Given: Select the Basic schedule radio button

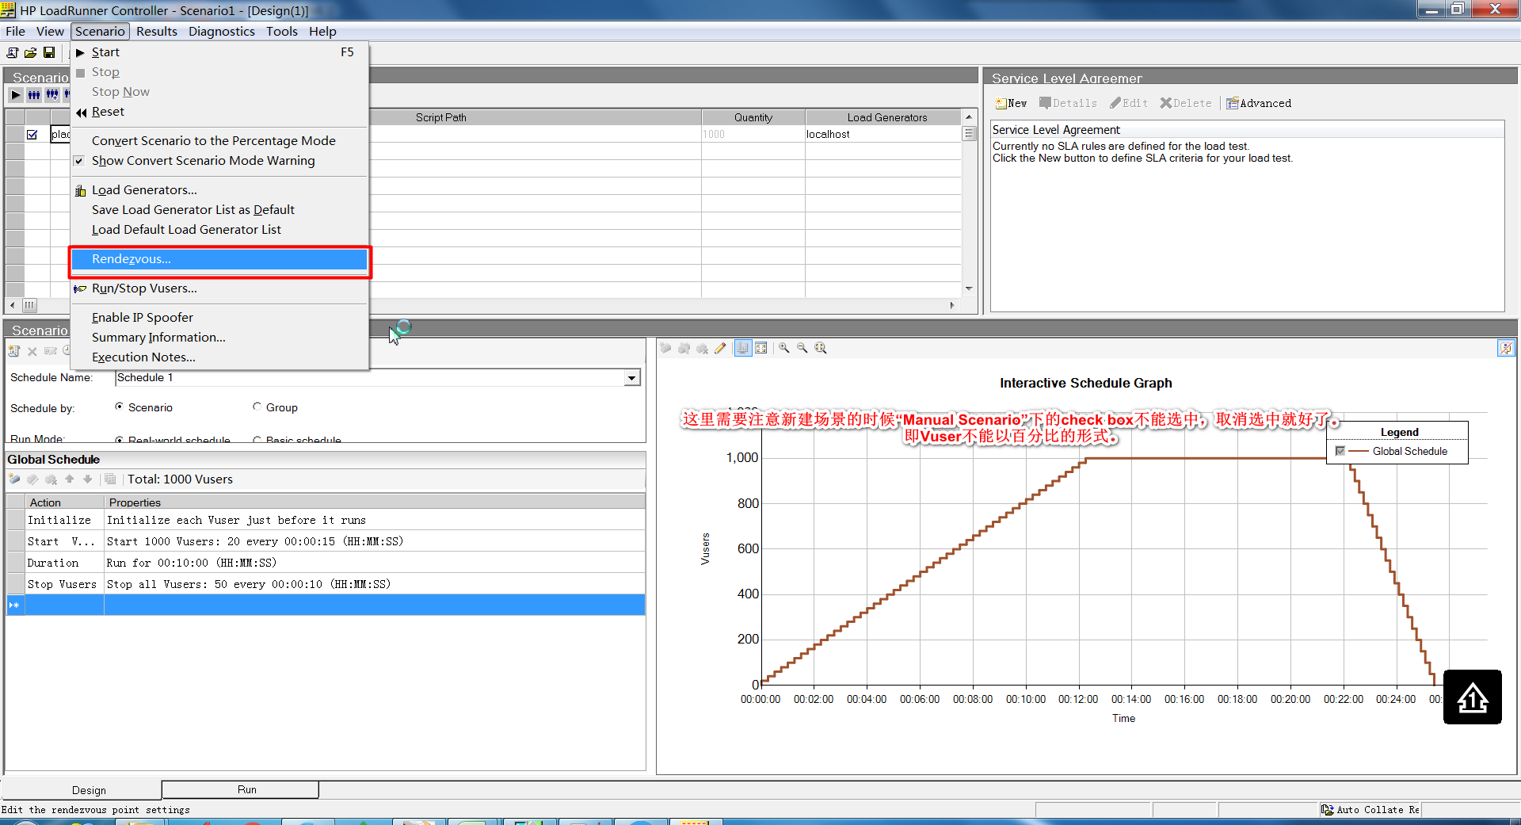Looking at the screenshot, I should (257, 440).
